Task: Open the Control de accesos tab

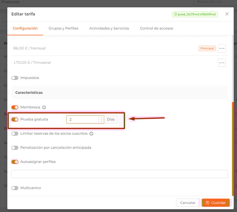Action: click(156, 28)
